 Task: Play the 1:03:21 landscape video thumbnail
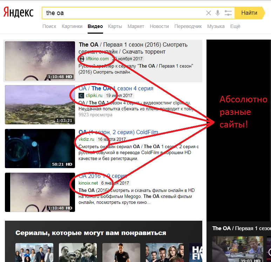pyautogui.click(x=40, y=105)
